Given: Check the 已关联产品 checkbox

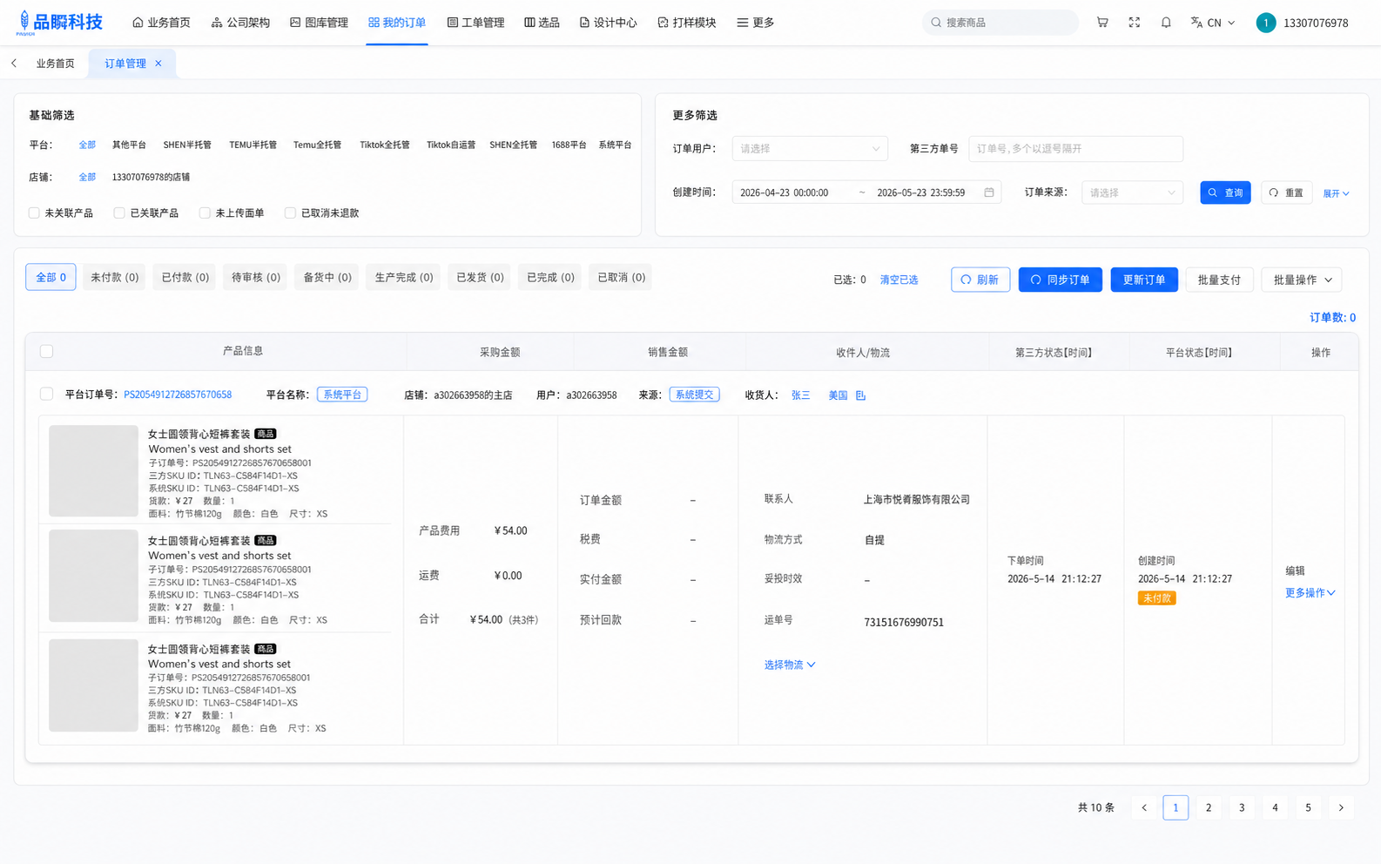Looking at the screenshot, I should coord(119,213).
